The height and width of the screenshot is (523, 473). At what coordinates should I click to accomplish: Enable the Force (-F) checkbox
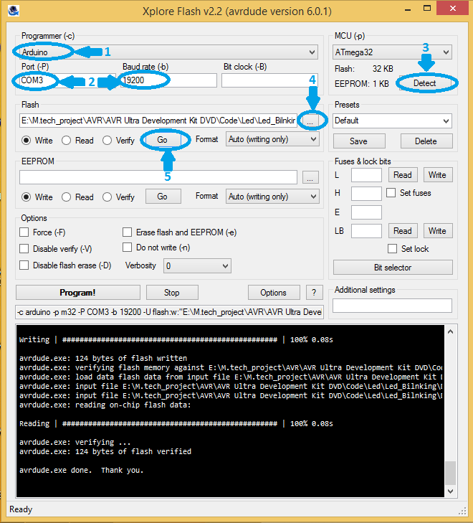coord(24,232)
